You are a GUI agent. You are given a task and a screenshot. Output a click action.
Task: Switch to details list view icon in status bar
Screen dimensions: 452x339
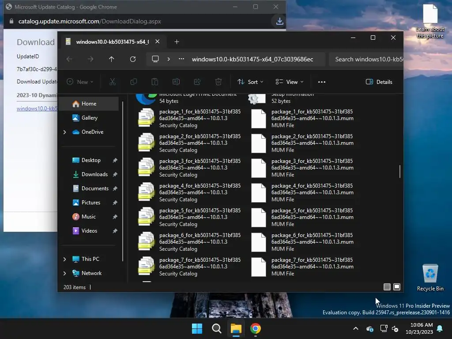[x=387, y=287]
